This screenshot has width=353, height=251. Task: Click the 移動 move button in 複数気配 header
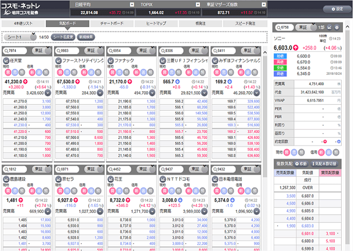pyautogui.click(x=301, y=164)
